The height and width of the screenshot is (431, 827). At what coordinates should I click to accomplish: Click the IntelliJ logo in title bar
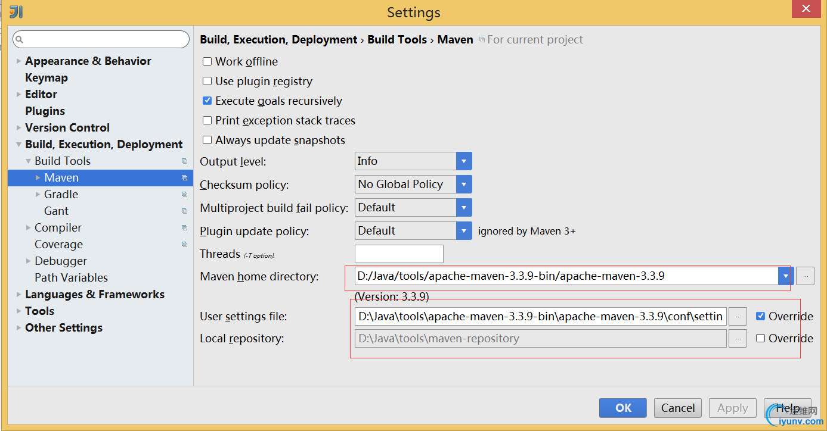16,12
